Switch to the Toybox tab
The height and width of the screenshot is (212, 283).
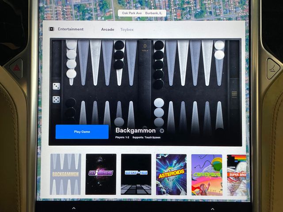click(x=127, y=30)
